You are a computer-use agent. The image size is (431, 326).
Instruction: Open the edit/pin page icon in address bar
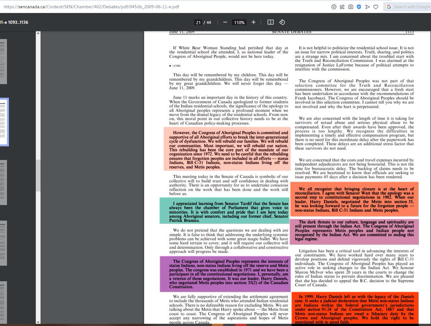[342, 6]
